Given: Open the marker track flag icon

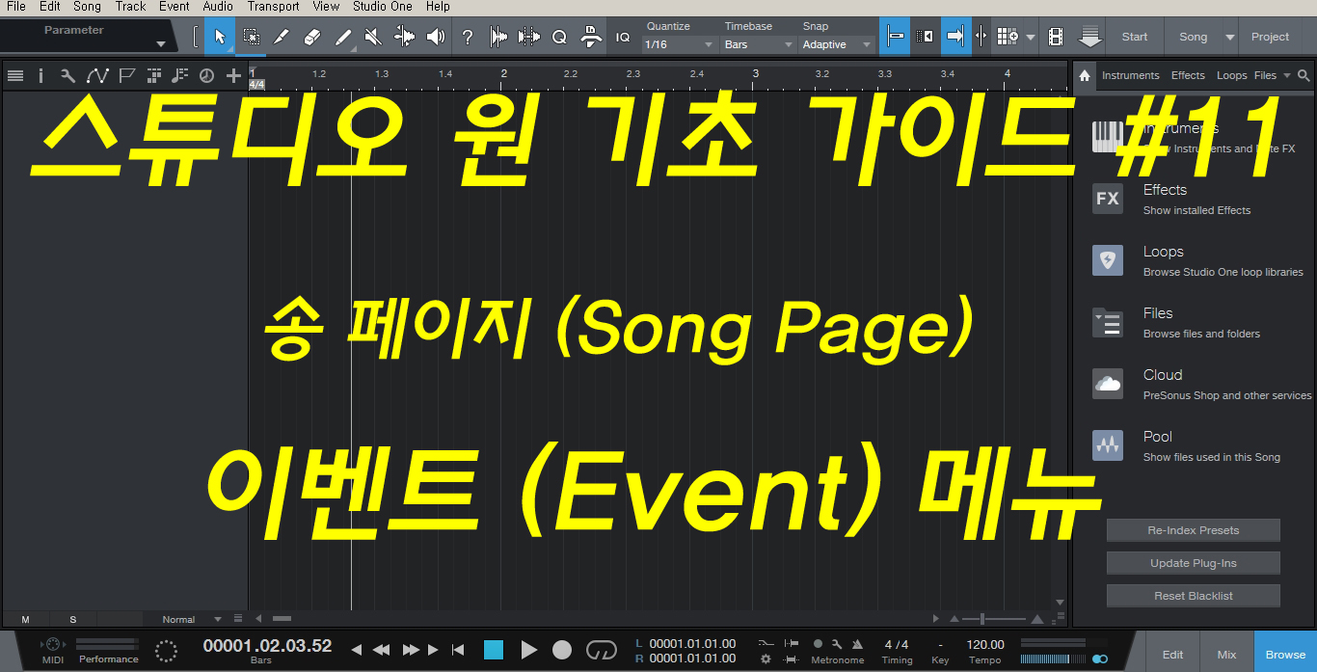Looking at the screenshot, I should tap(125, 75).
